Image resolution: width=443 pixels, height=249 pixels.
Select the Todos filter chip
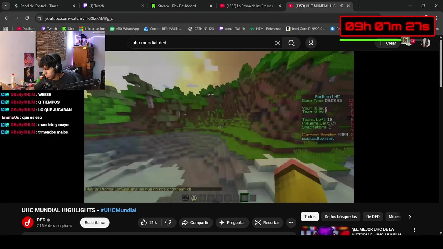coord(310,216)
